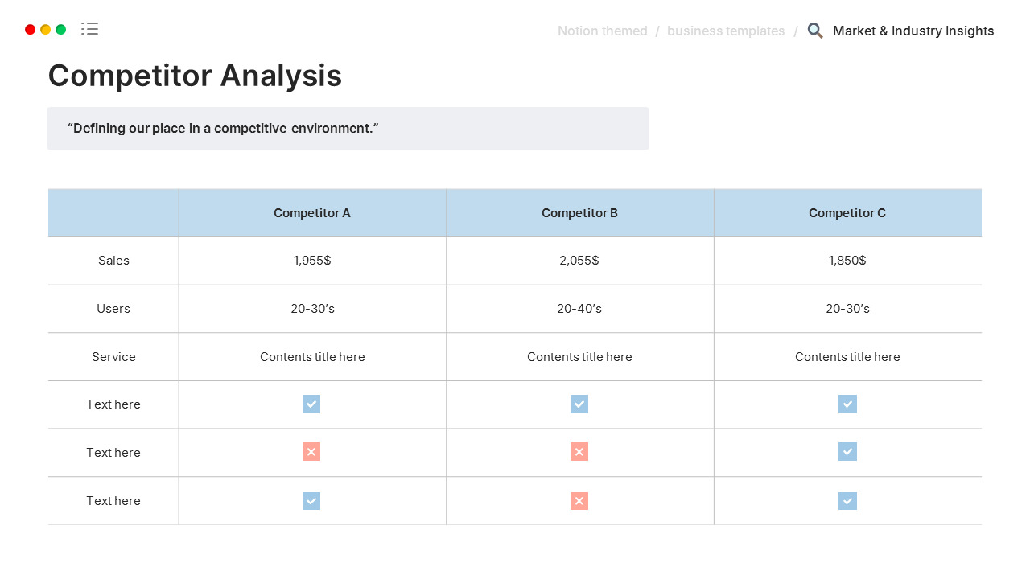The height and width of the screenshot is (579, 1030).
Task: Toggle Competitor A checkmark in first Text here row
Action: coord(311,404)
